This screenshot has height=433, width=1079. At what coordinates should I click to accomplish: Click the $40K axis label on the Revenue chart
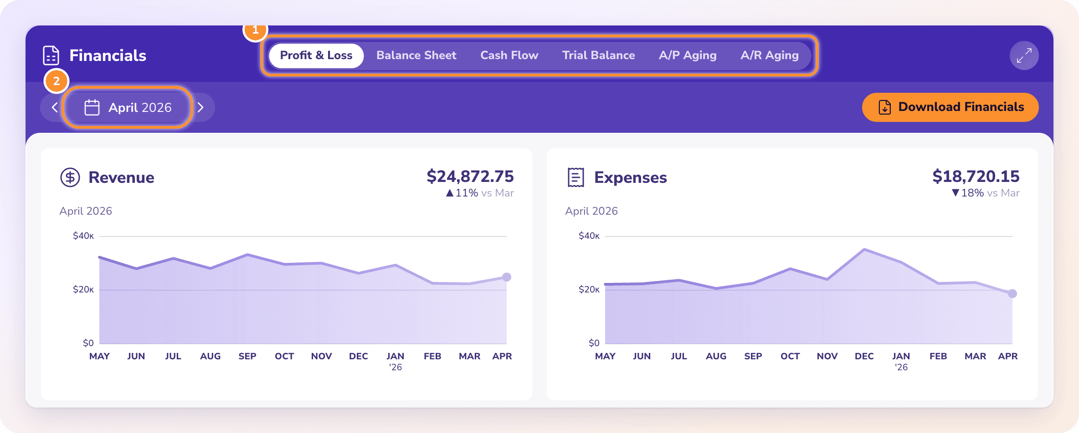(83, 236)
